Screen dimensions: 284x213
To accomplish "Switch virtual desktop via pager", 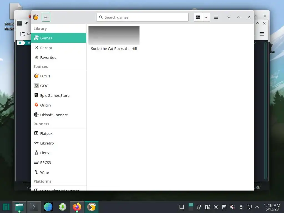I will (x=191, y=207).
